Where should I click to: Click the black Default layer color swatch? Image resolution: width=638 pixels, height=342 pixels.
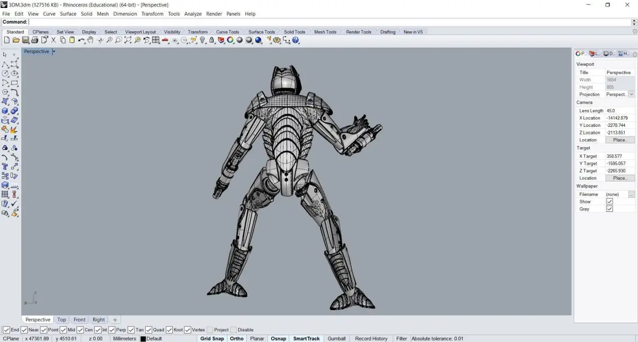point(143,339)
